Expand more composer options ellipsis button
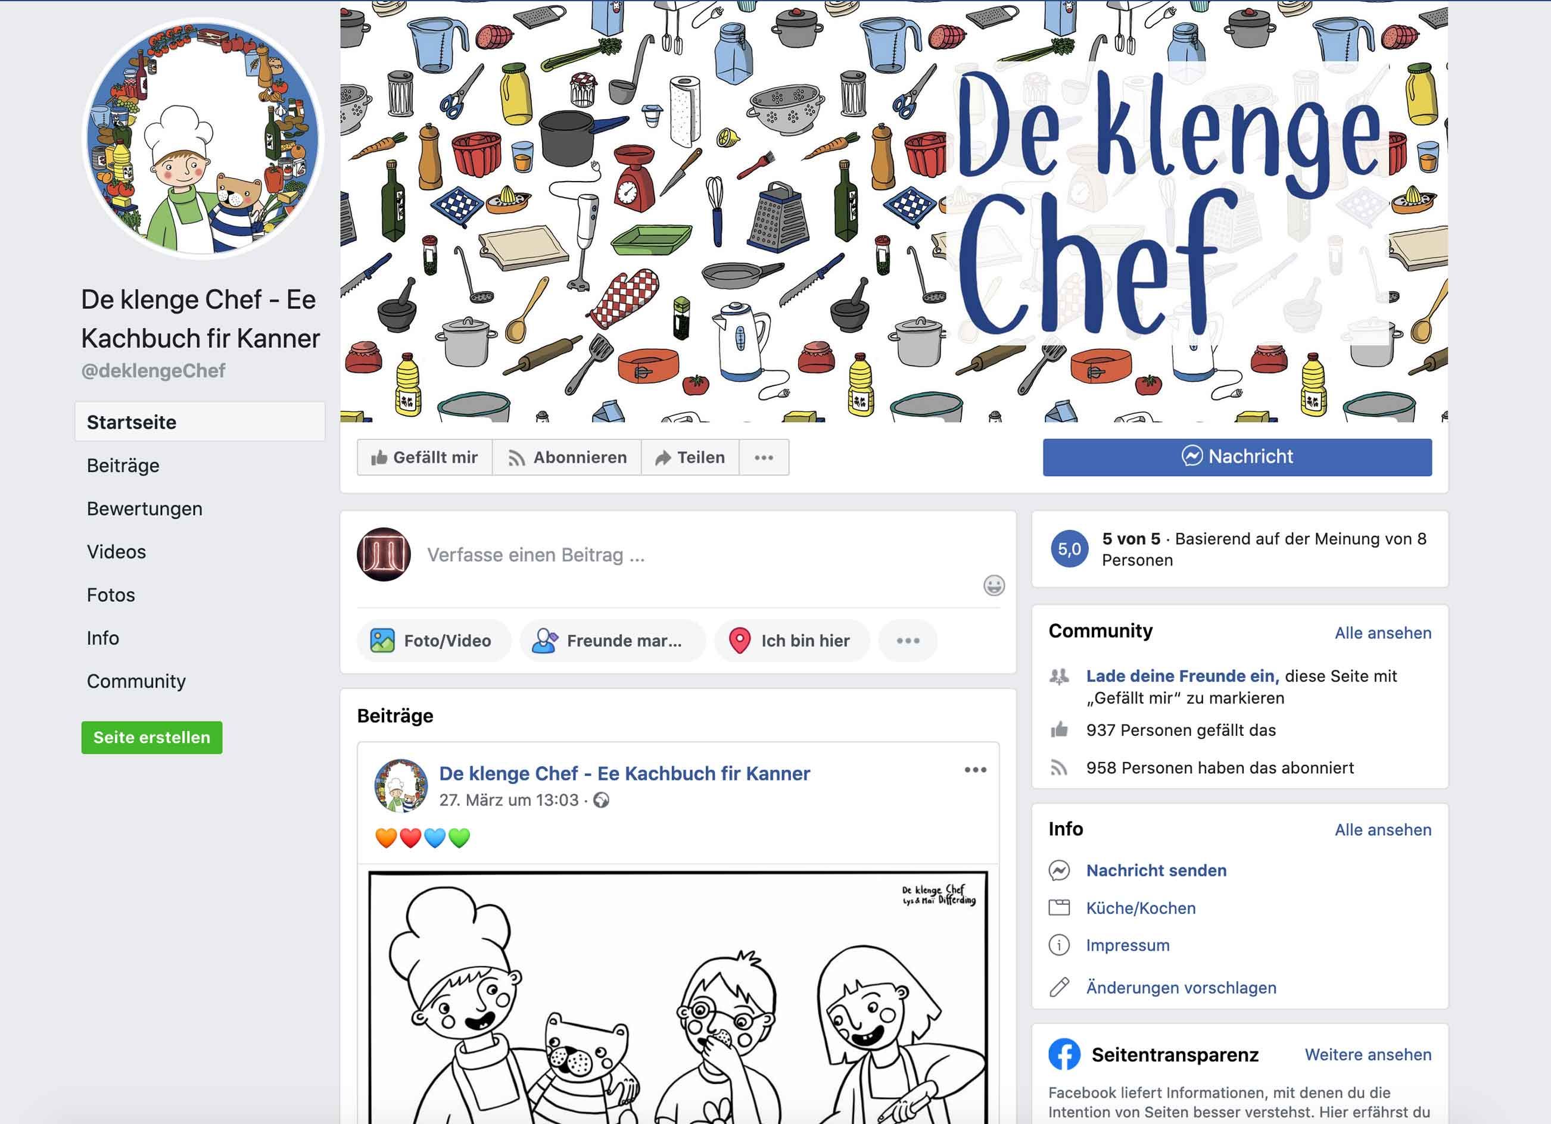 tap(908, 641)
